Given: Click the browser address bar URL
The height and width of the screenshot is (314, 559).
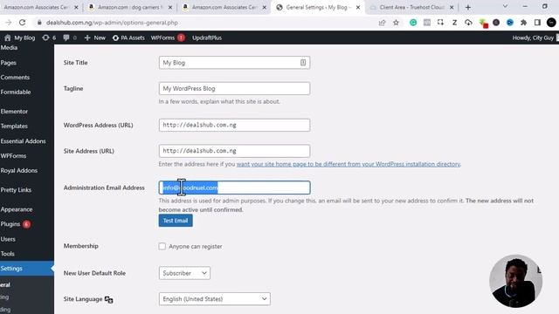Looking at the screenshot, I should [112, 23].
